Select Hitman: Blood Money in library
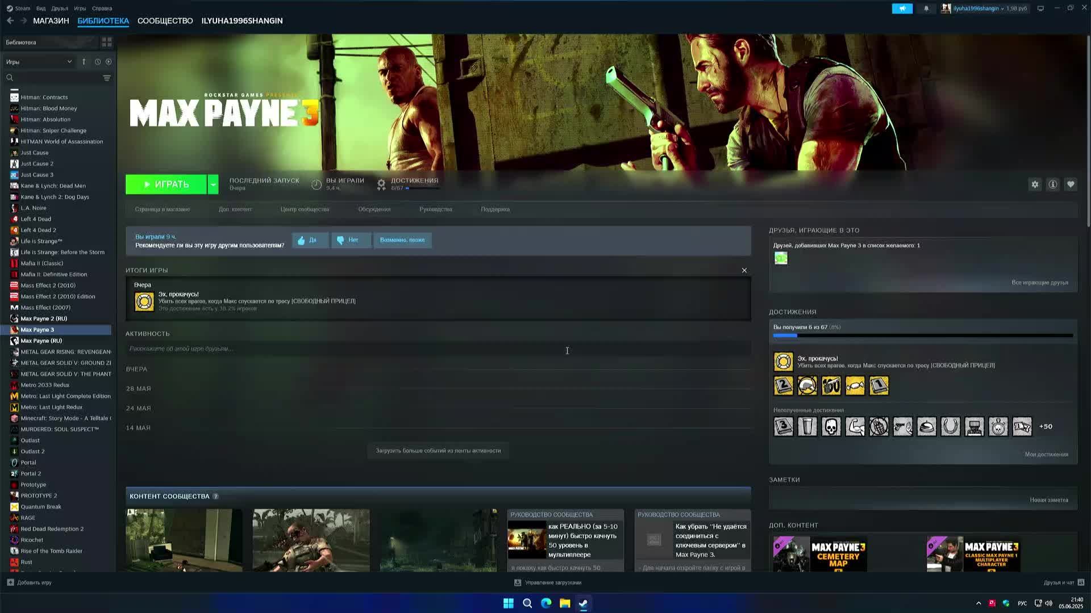 tap(49, 108)
